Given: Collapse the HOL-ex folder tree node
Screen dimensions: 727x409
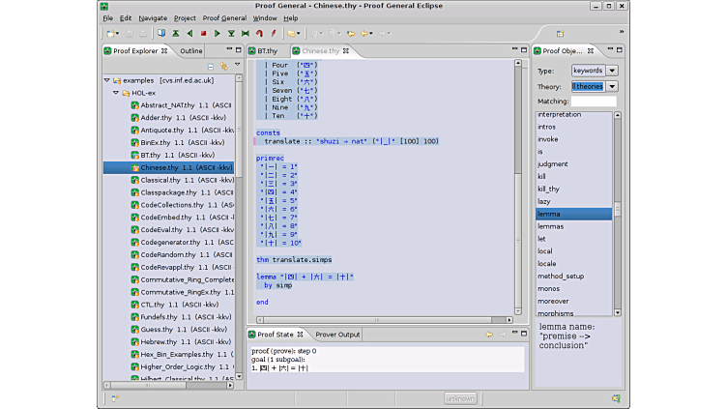Looking at the screenshot, I should click(115, 93).
